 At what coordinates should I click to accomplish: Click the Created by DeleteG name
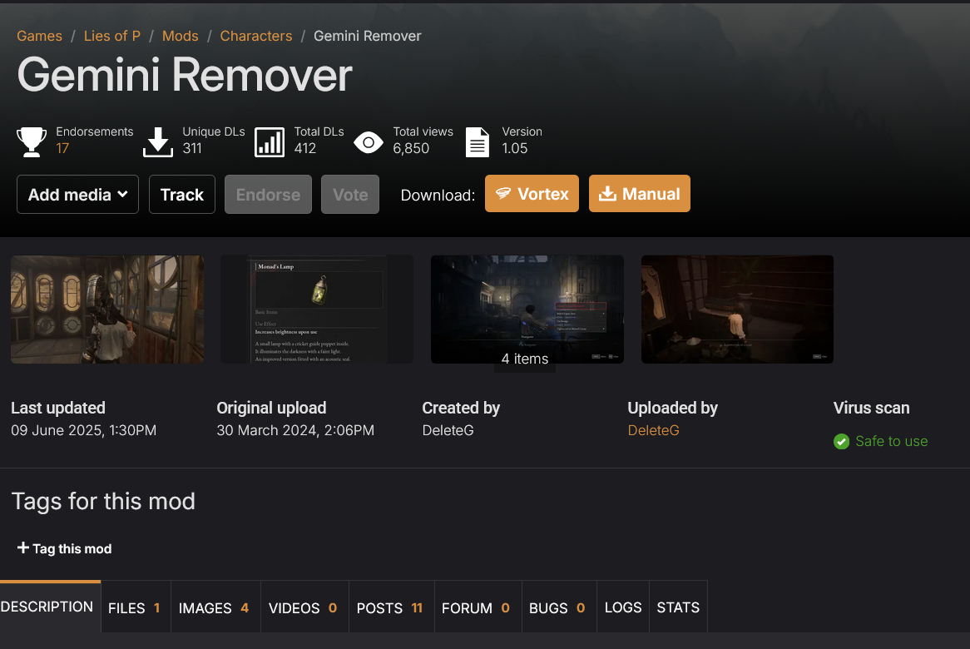coord(448,430)
